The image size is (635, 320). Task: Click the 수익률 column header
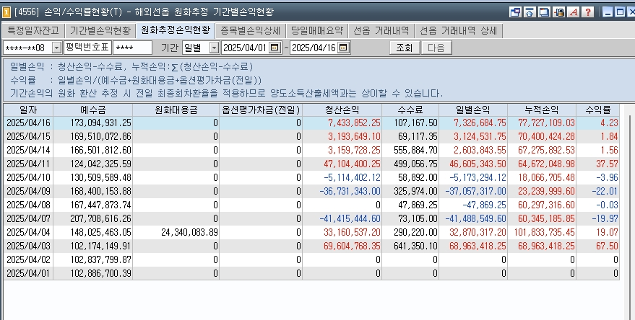(x=597, y=110)
